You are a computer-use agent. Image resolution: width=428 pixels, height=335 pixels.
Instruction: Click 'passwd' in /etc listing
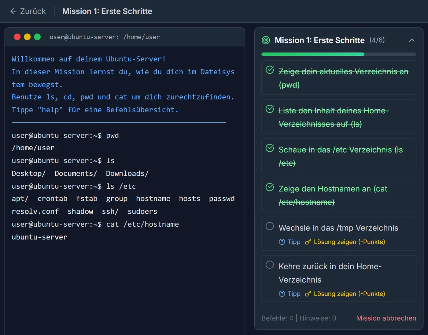pyautogui.click(x=222, y=199)
